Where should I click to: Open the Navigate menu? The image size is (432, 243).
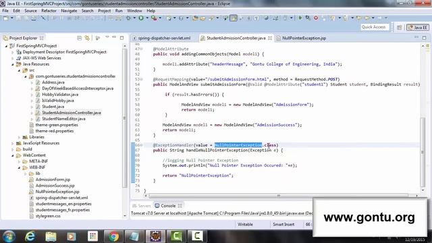[x=69, y=11]
